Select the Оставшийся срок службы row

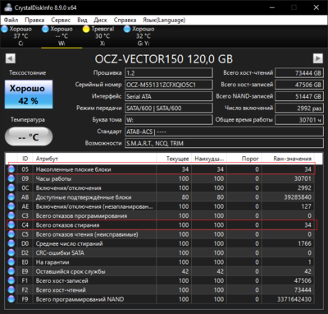[x=160, y=271]
